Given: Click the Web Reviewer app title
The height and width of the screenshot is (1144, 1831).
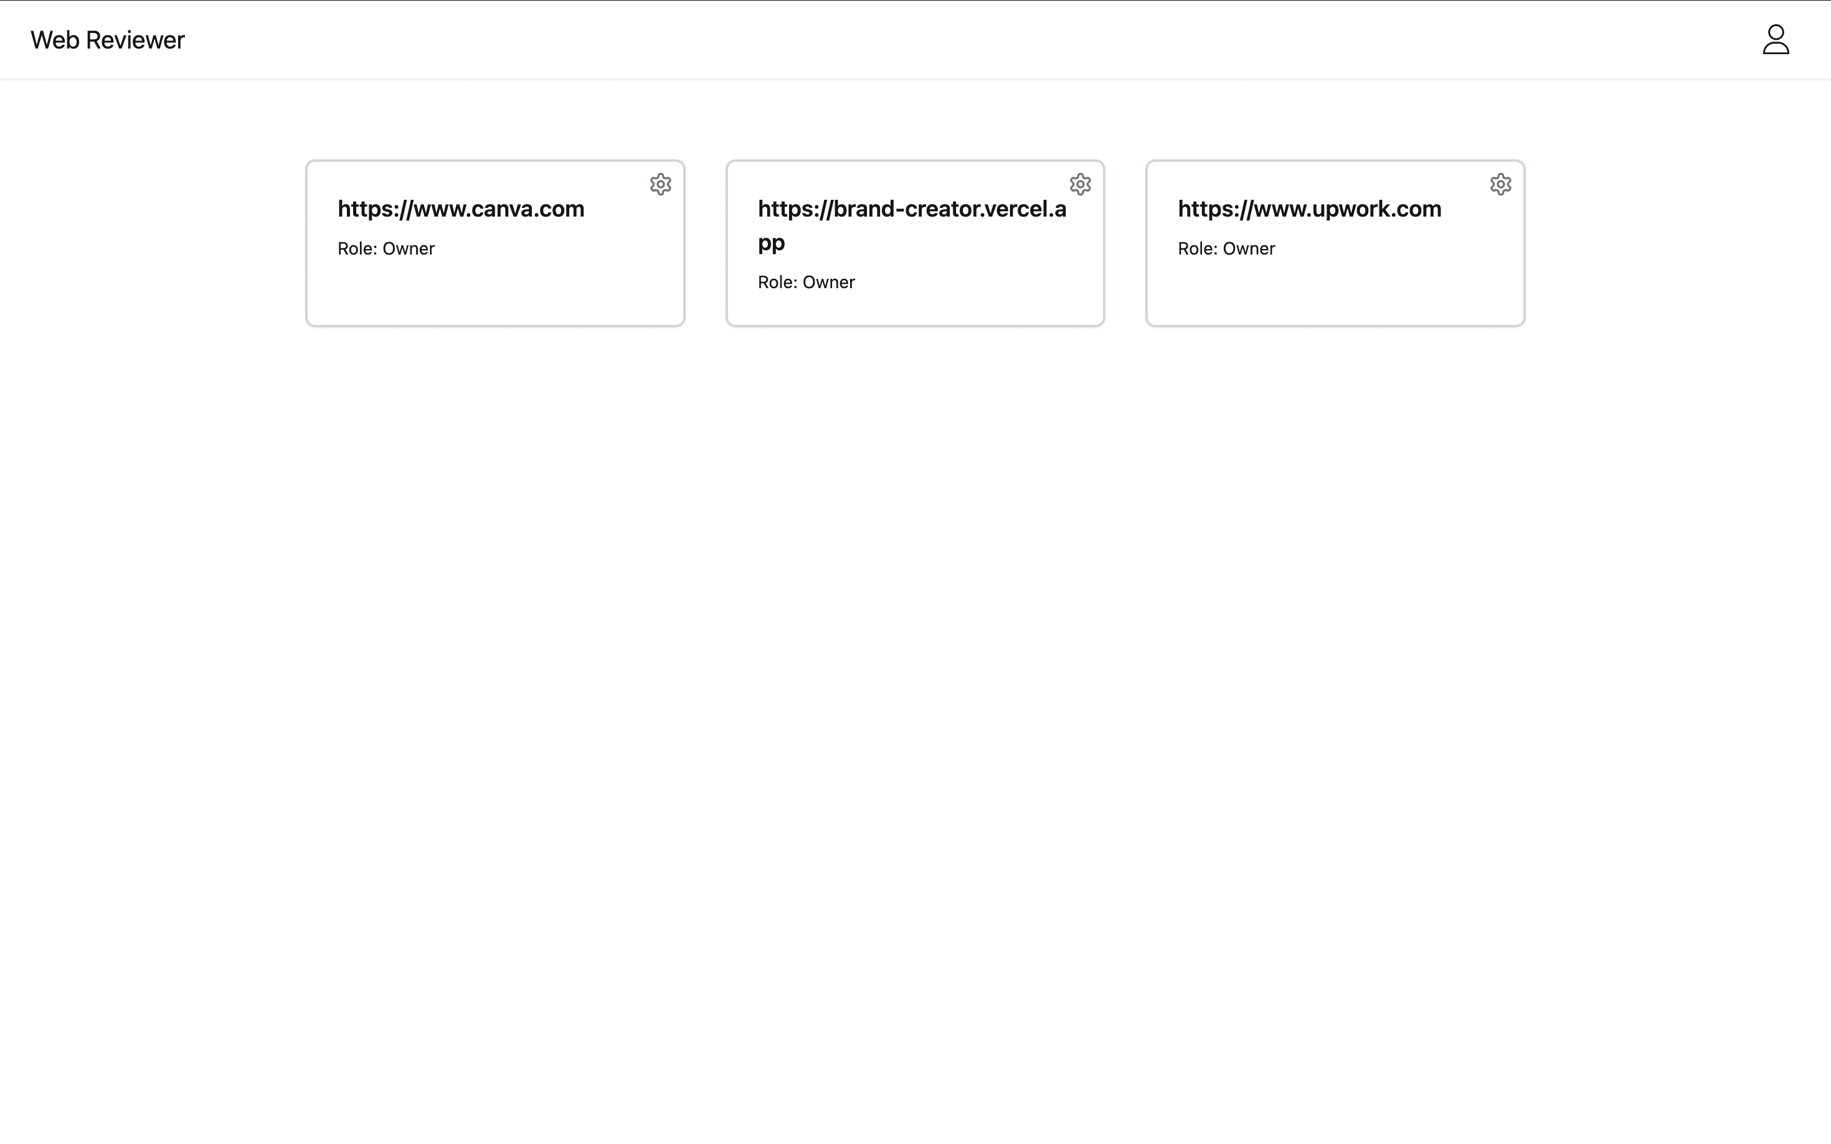Looking at the screenshot, I should (108, 39).
